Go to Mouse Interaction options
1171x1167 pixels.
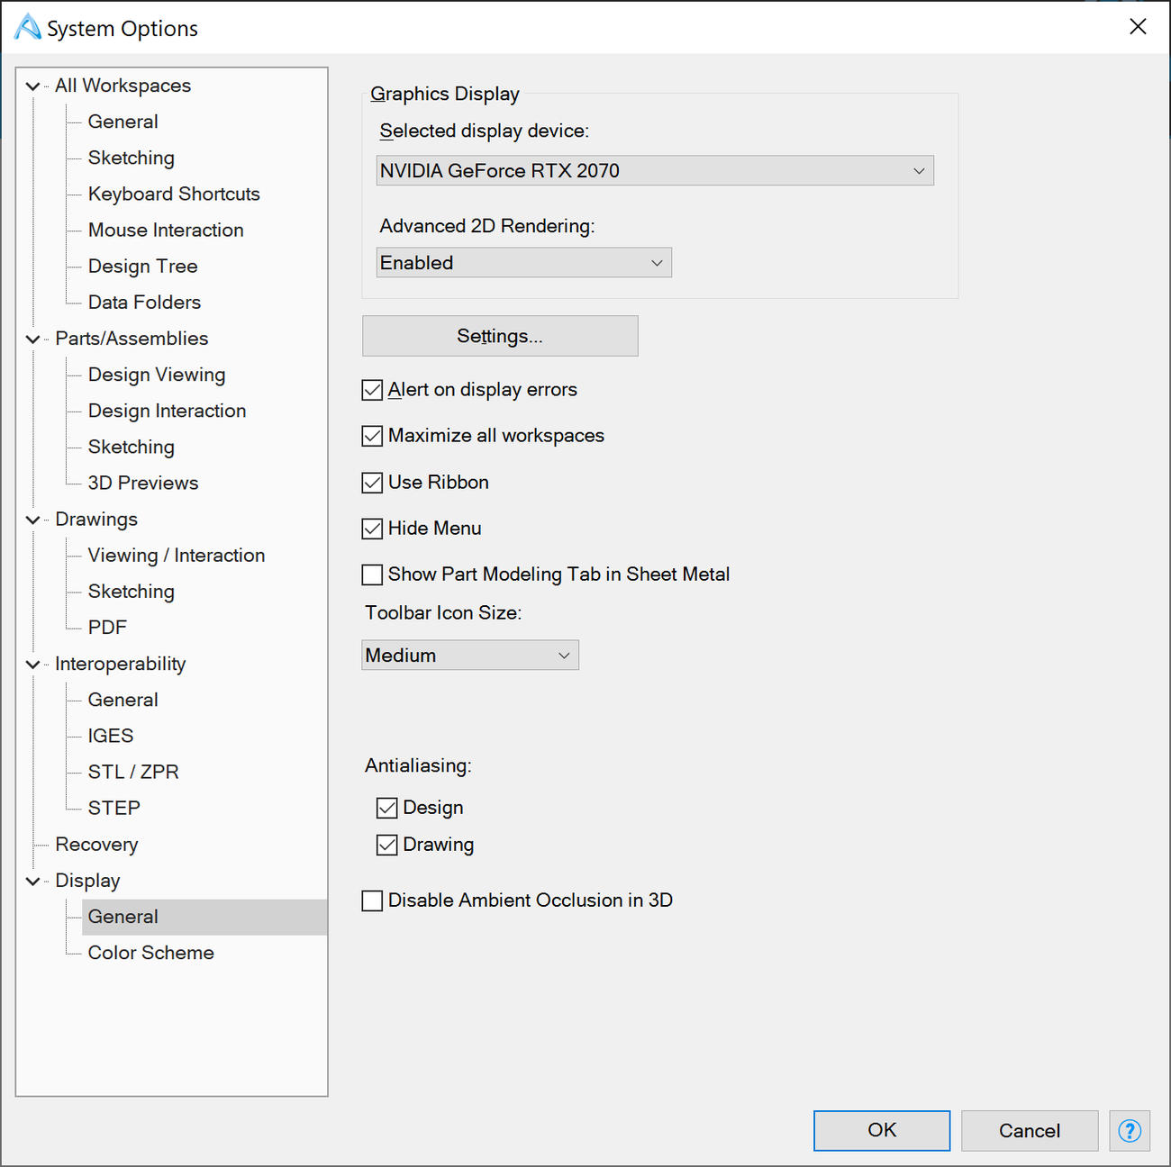click(x=166, y=230)
